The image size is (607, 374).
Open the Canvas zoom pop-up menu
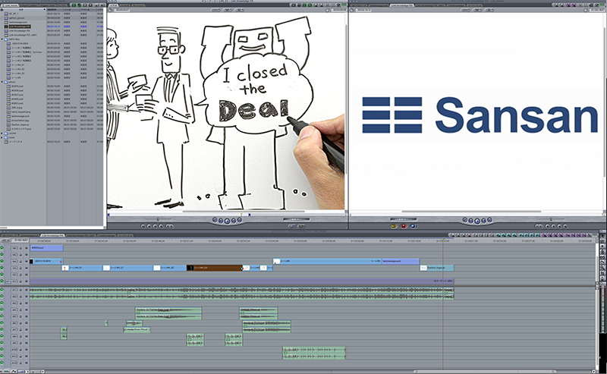(467, 10)
